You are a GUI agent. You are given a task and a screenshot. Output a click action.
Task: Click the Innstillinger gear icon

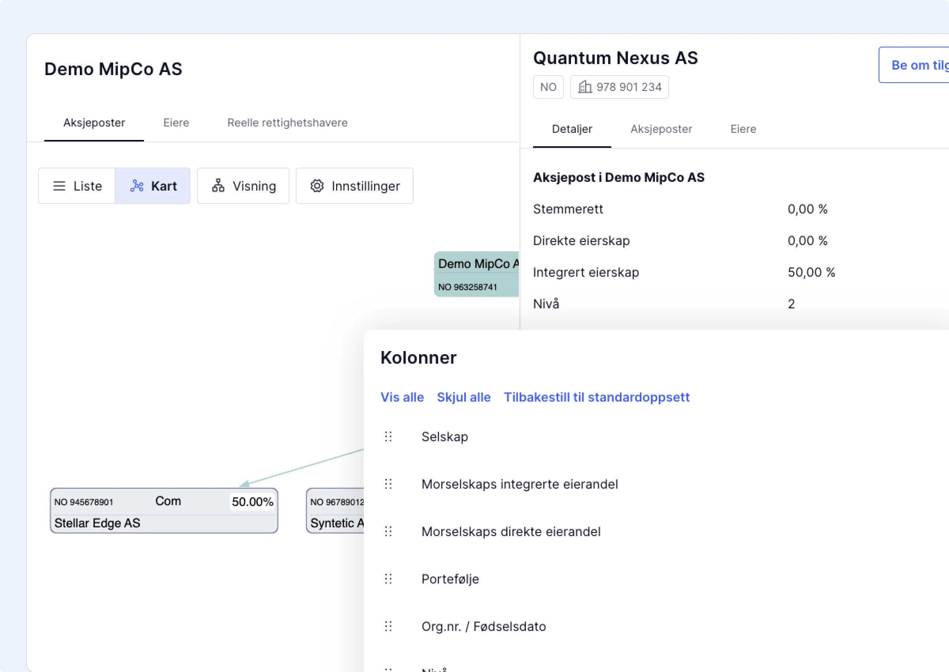click(x=317, y=186)
